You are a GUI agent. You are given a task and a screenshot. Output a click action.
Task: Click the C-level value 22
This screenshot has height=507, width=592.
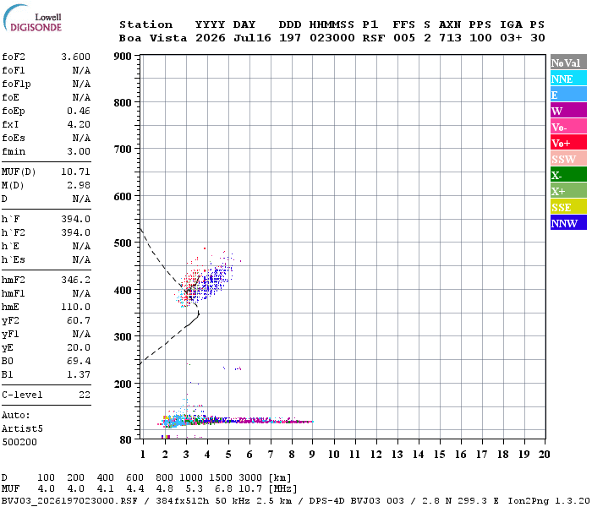tap(85, 395)
